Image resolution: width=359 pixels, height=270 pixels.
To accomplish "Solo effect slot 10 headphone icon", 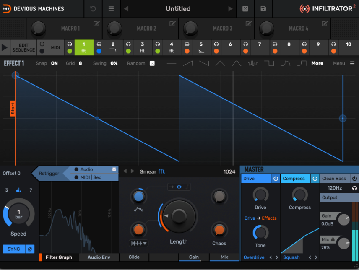I will 333,44.
